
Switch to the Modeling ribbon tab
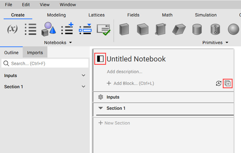(x=56, y=15)
